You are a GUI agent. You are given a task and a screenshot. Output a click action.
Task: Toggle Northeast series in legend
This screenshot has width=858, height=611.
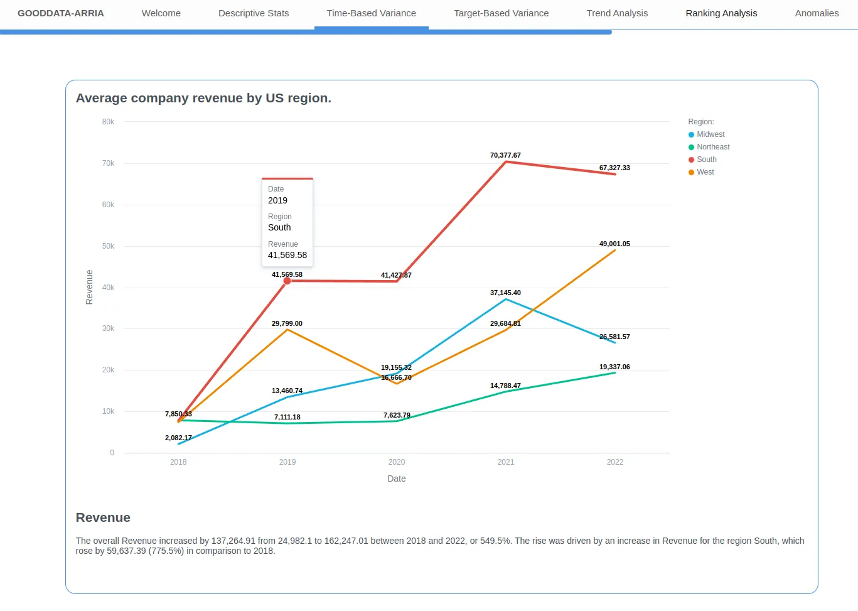(x=712, y=147)
